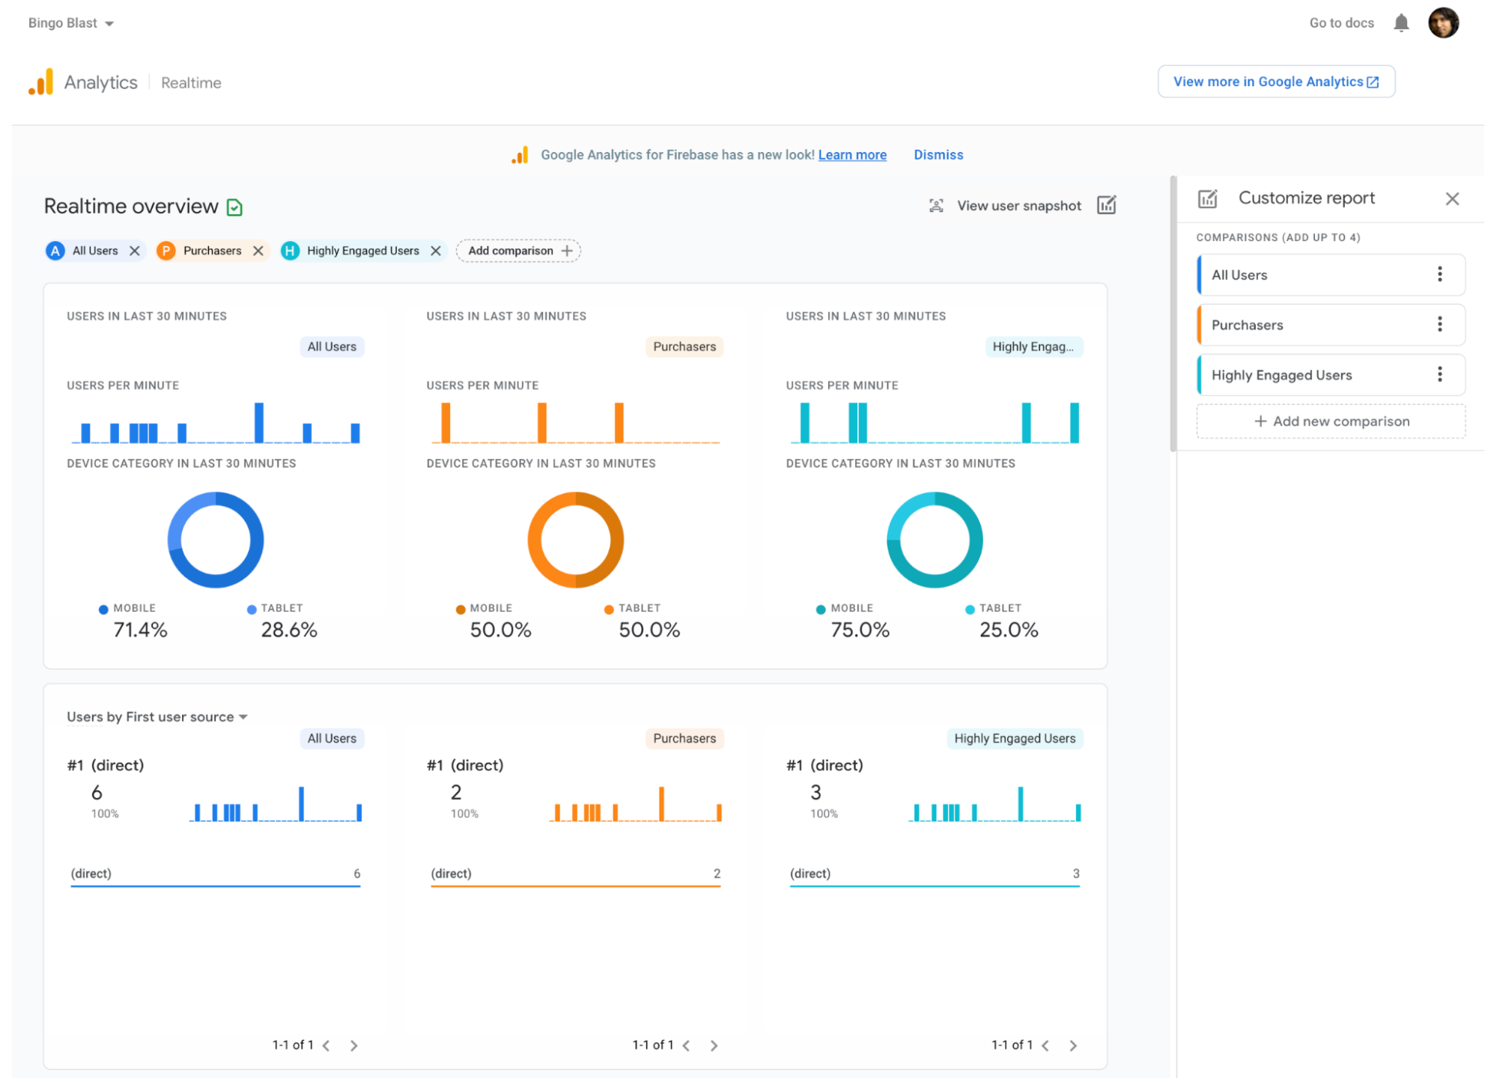This screenshot has height=1078, width=1497.
Task: Click the Firebase Analytics logo in the banner
Action: coord(520,154)
